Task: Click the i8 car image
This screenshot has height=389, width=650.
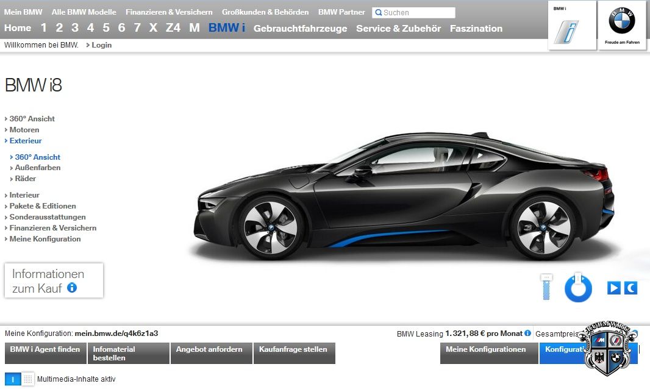Action: pos(404,197)
